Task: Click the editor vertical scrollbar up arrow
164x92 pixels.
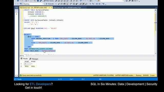Action: (156, 12)
